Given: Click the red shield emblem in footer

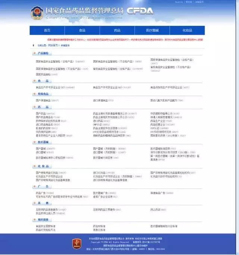Looking at the screenshot, I should [77, 244].
